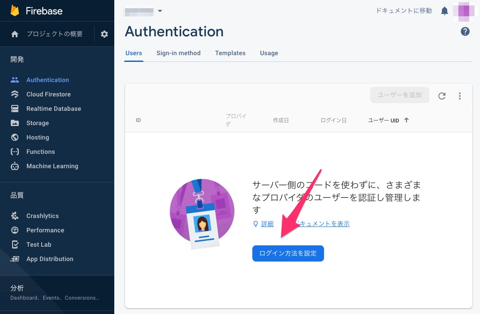This screenshot has width=480, height=314.
Task: Open project settings gear icon
Action: point(104,34)
